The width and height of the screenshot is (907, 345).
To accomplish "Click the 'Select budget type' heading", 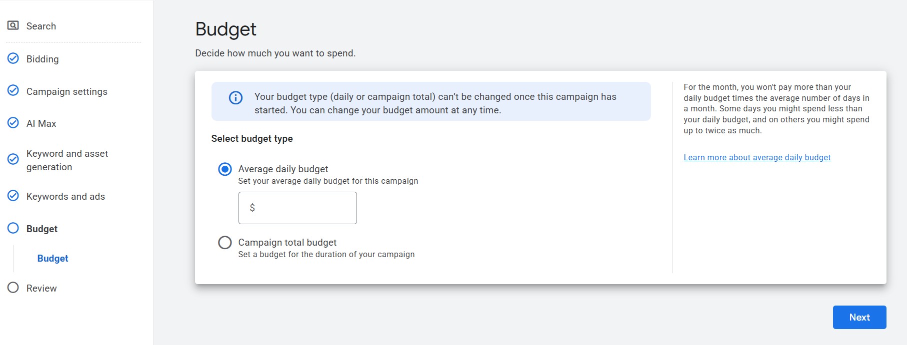I will [x=252, y=138].
